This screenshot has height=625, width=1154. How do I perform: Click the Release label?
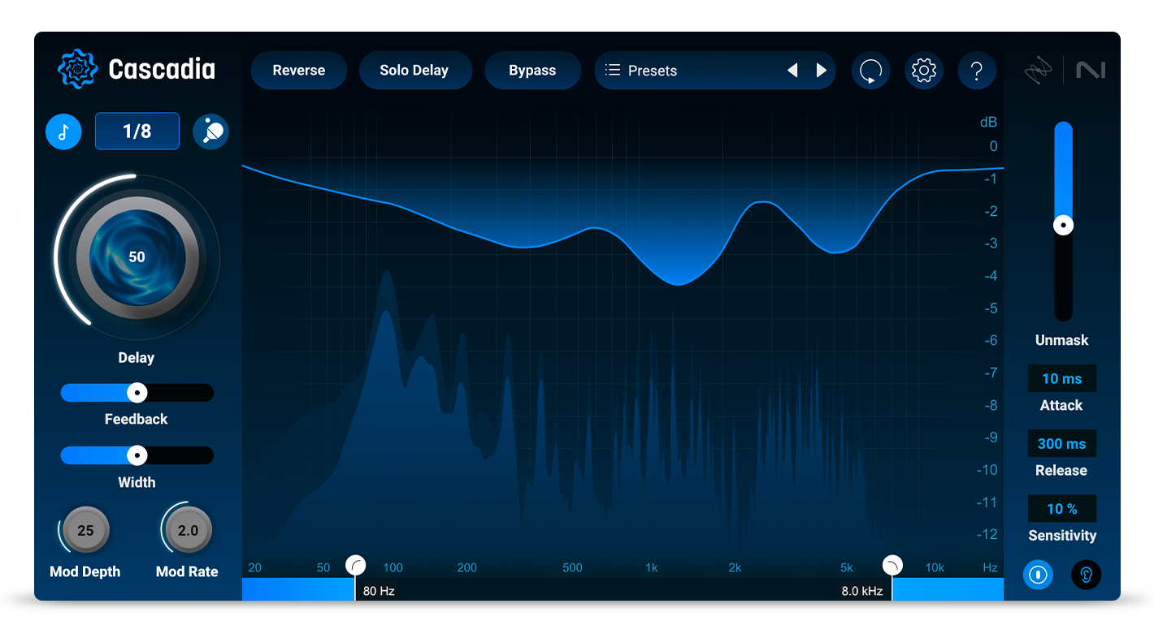pyautogui.click(x=1062, y=471)
